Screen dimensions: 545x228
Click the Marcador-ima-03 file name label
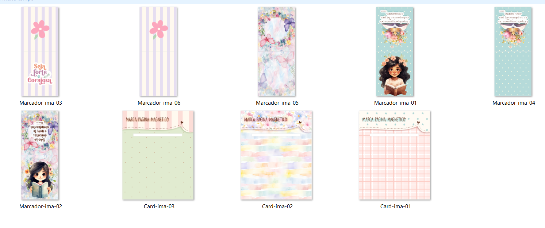(41, 103)
